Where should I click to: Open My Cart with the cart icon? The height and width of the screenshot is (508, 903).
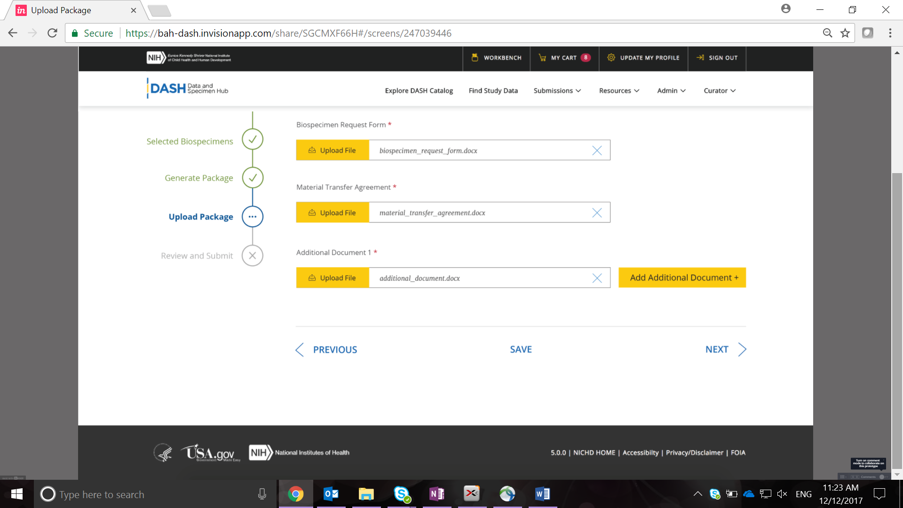(542, 57)
